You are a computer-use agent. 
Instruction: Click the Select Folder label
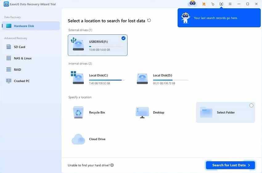(226, 112)
